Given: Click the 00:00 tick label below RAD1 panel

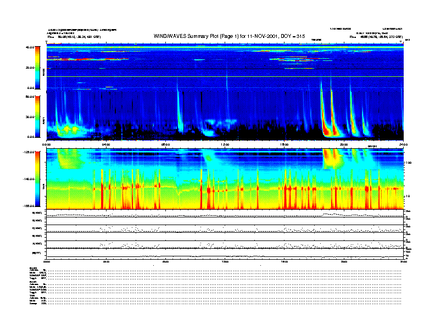Looking at the screenshot, I should click(46, 144).
